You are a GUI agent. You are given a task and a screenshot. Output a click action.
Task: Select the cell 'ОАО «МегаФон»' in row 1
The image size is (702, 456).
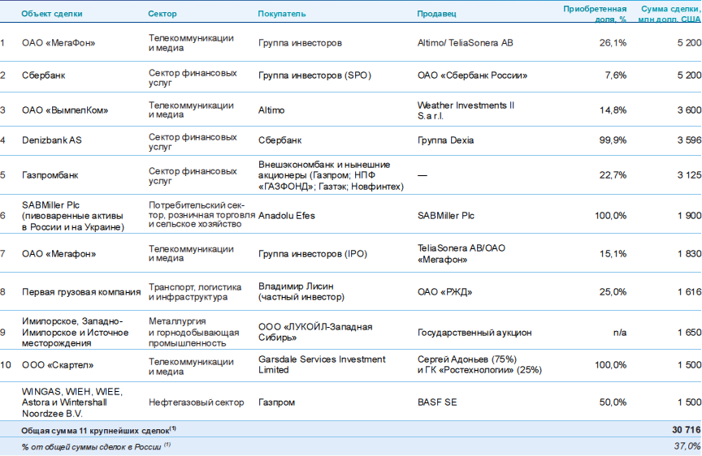(58, 43)
